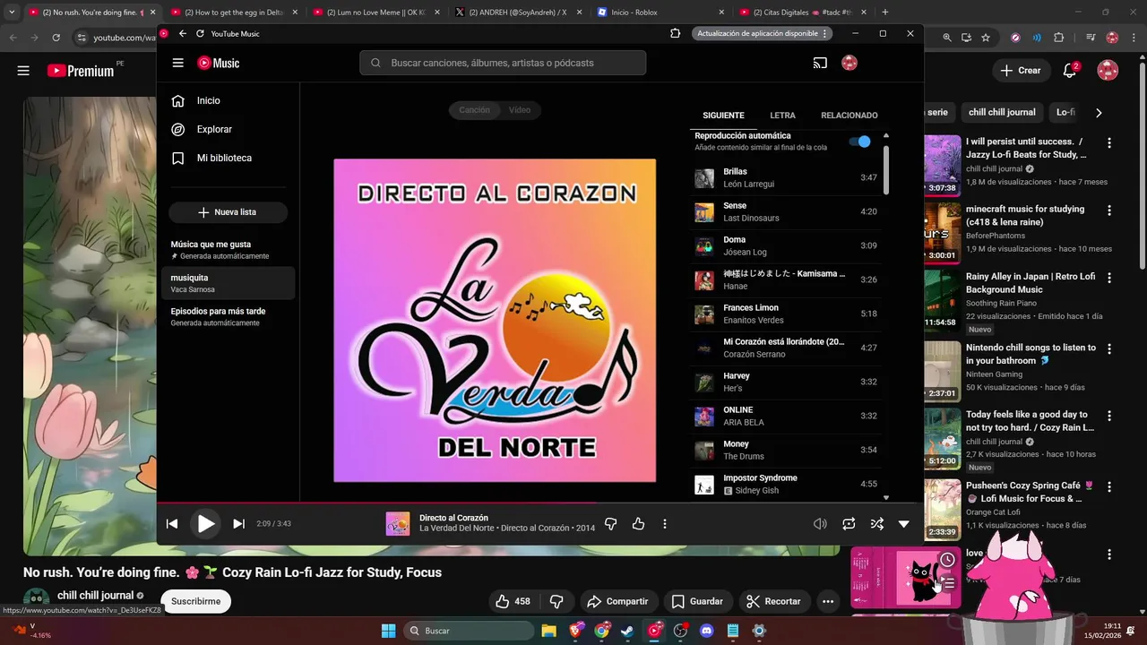Open Episodios para más tarde playlist
Image resolution: width=1147 pixels, height=645 pixels.
pyautogui.click(x=229, y=317)
